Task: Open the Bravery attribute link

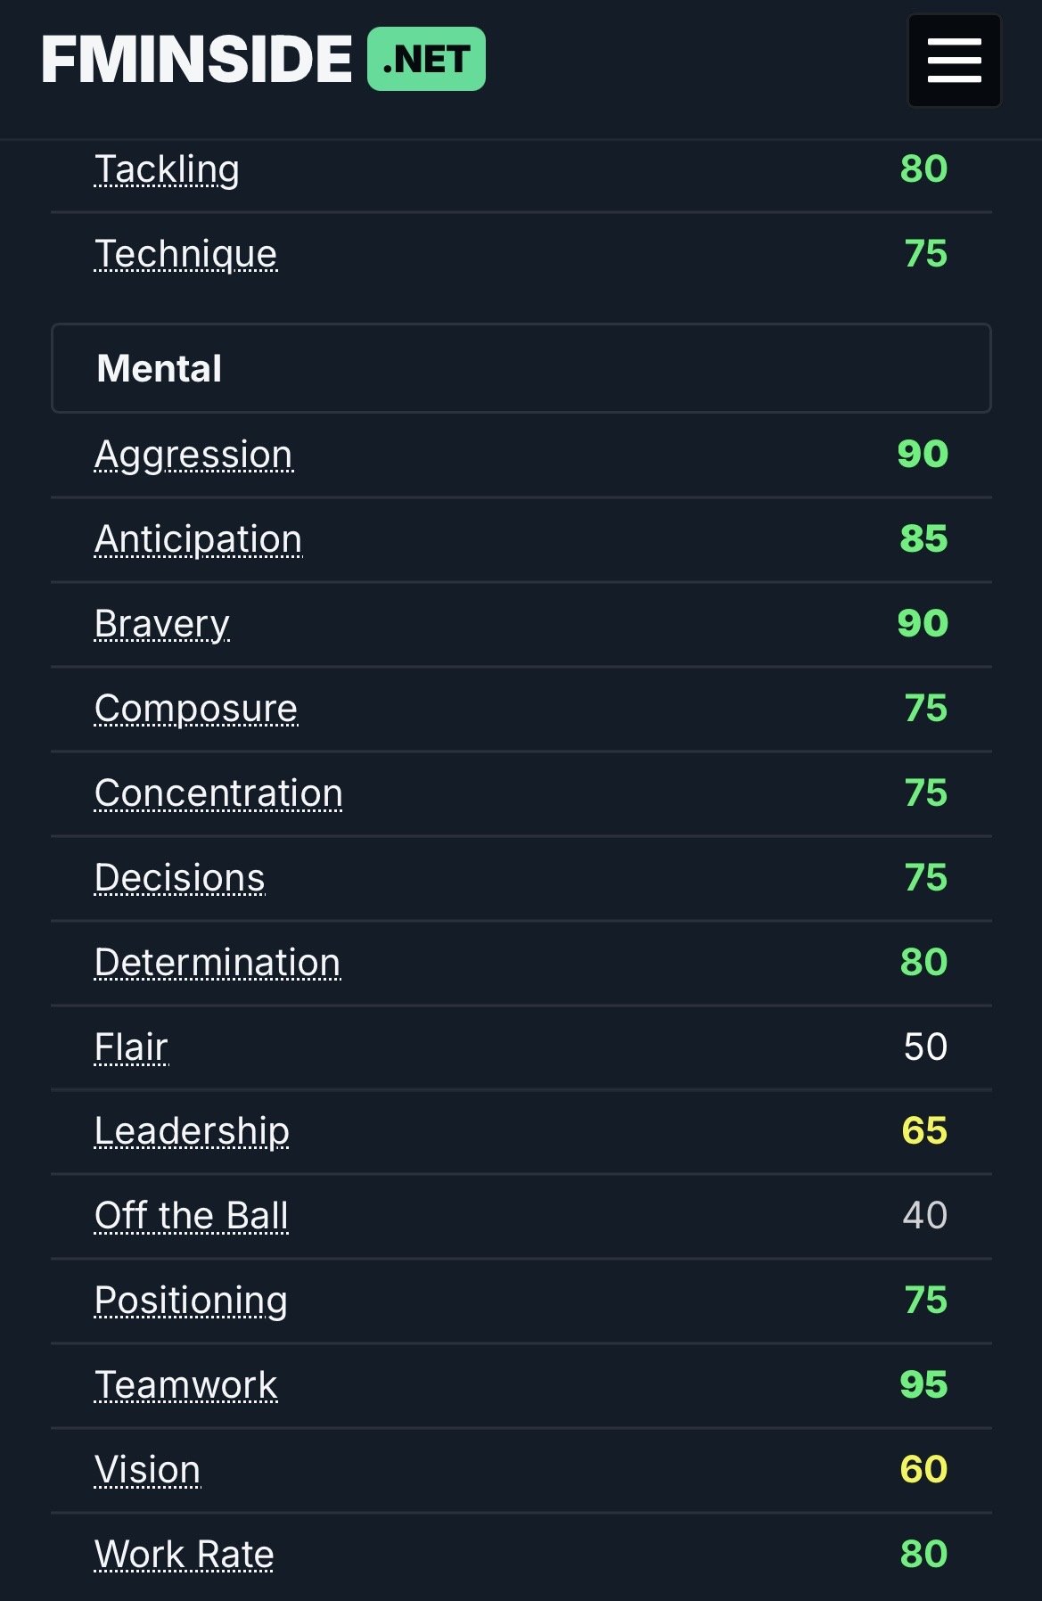Action: pyautogui.click(x=161, y=624)
